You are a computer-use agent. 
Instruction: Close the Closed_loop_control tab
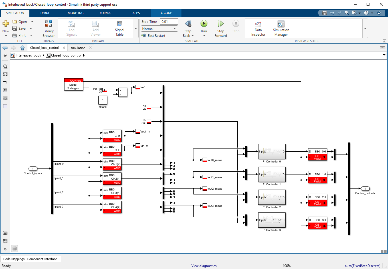64,48
